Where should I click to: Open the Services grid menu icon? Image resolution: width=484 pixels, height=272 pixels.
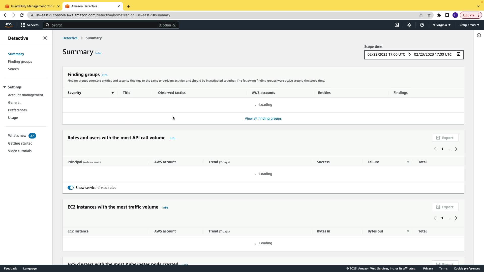click(x=23, y=25)
